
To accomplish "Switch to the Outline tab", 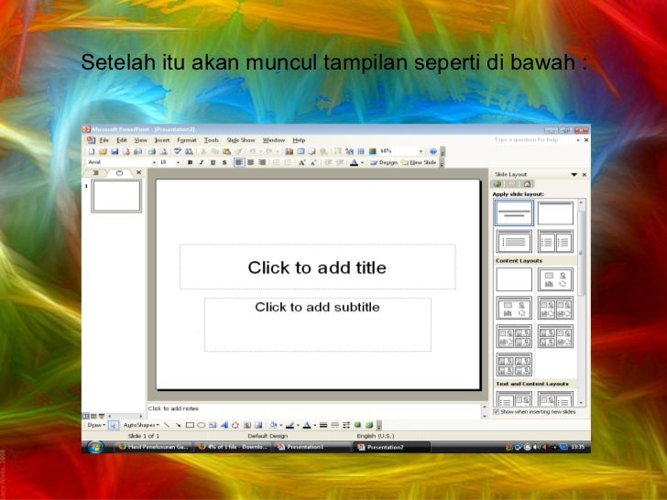I will pyautogui.click(x=95, y=172).
